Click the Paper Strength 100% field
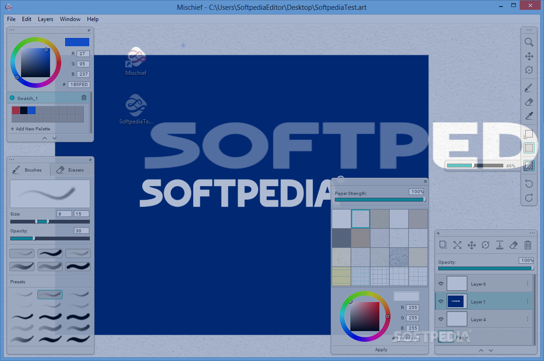Screen dimensions: 544x361 pyautogui.click(x=417, y=191)
